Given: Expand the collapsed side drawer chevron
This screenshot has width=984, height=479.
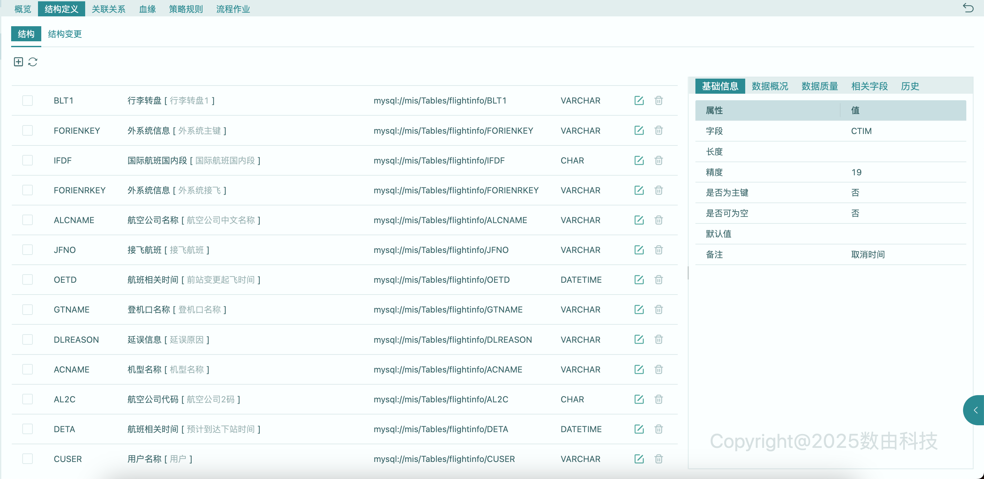Looking at the screenshot, I should [975, 410].
